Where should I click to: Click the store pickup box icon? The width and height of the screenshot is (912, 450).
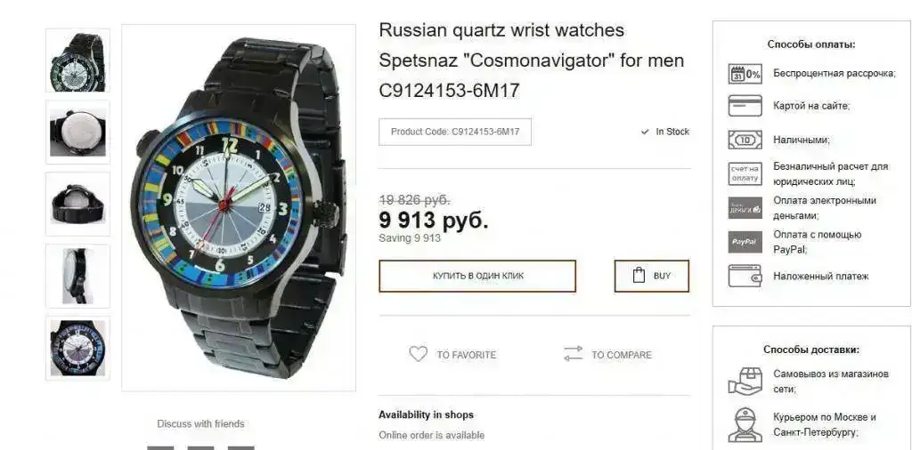(745, 381)
